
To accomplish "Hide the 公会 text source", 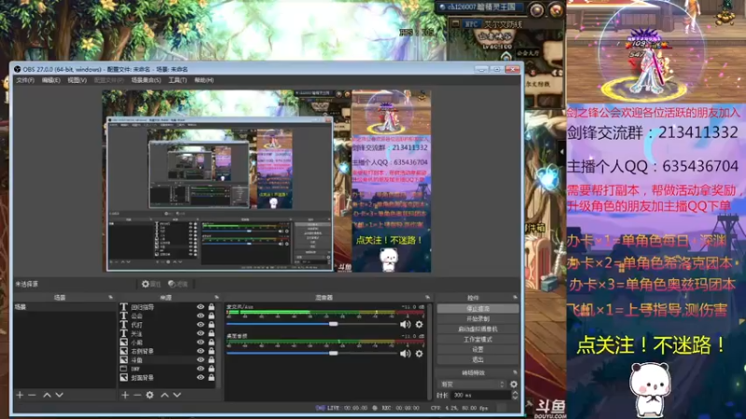I will pos(200,316).
